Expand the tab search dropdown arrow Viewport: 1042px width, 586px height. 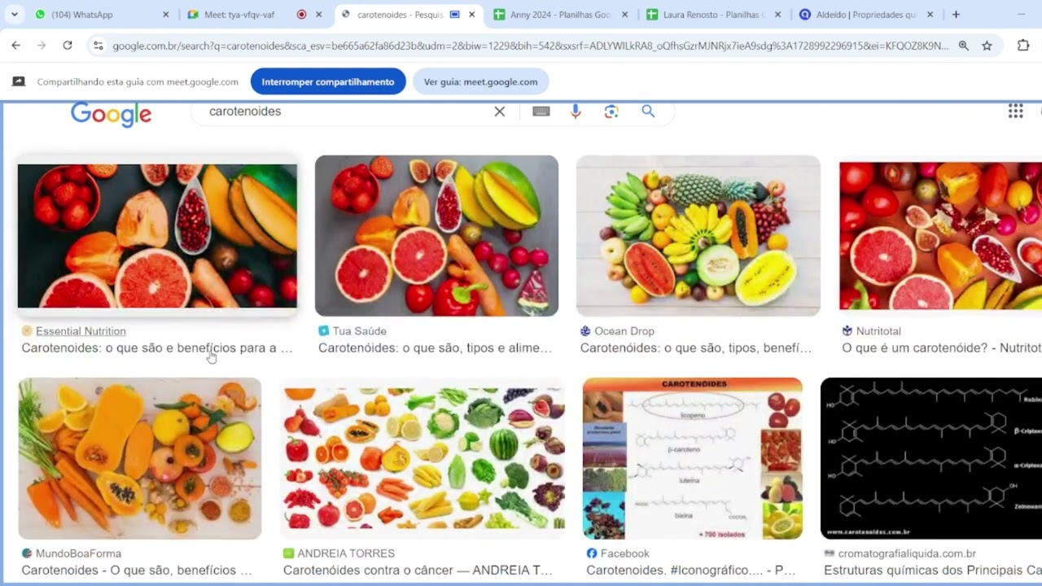click(x=14, y=15)
